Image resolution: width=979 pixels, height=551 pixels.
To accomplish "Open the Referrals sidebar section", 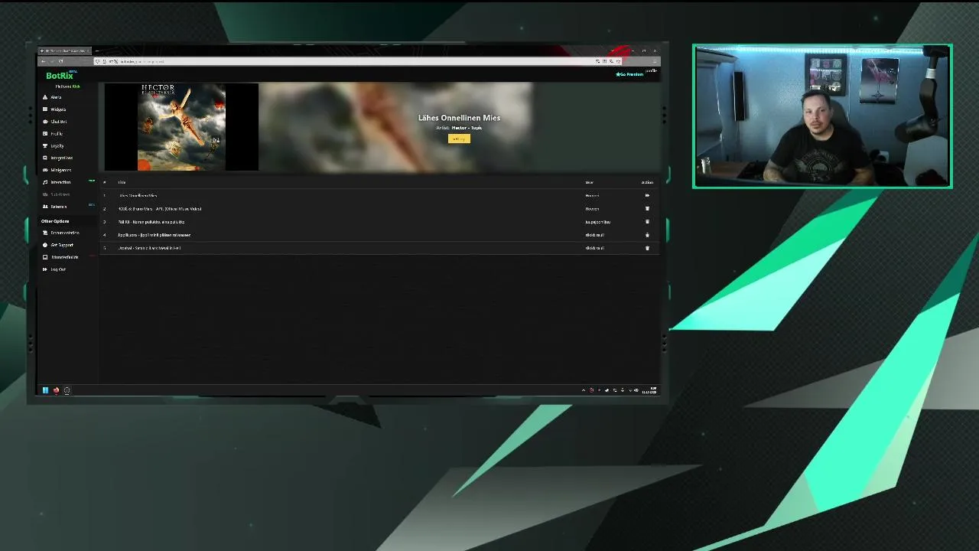I will 57,207.
